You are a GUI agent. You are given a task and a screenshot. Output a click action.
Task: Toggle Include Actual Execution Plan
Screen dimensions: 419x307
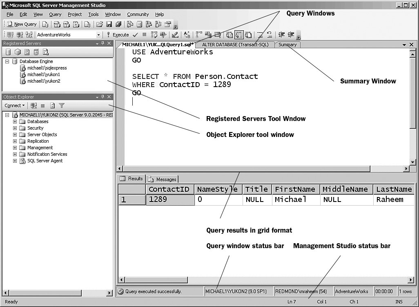[199, 35]
